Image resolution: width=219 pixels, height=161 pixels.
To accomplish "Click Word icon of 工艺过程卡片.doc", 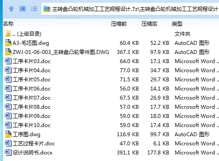I will coord(8,143).
